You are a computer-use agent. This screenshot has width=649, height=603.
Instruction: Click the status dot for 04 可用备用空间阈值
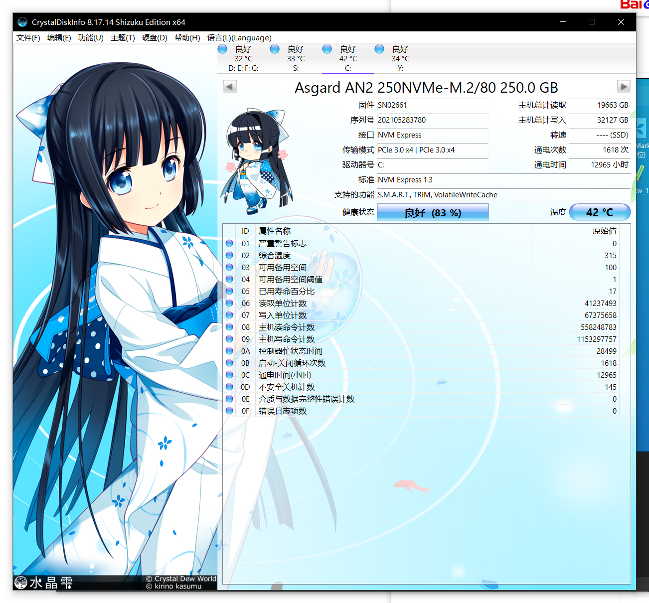229,279
